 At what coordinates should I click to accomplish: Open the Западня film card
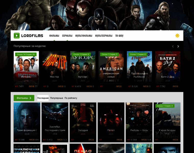click(83, 122)
